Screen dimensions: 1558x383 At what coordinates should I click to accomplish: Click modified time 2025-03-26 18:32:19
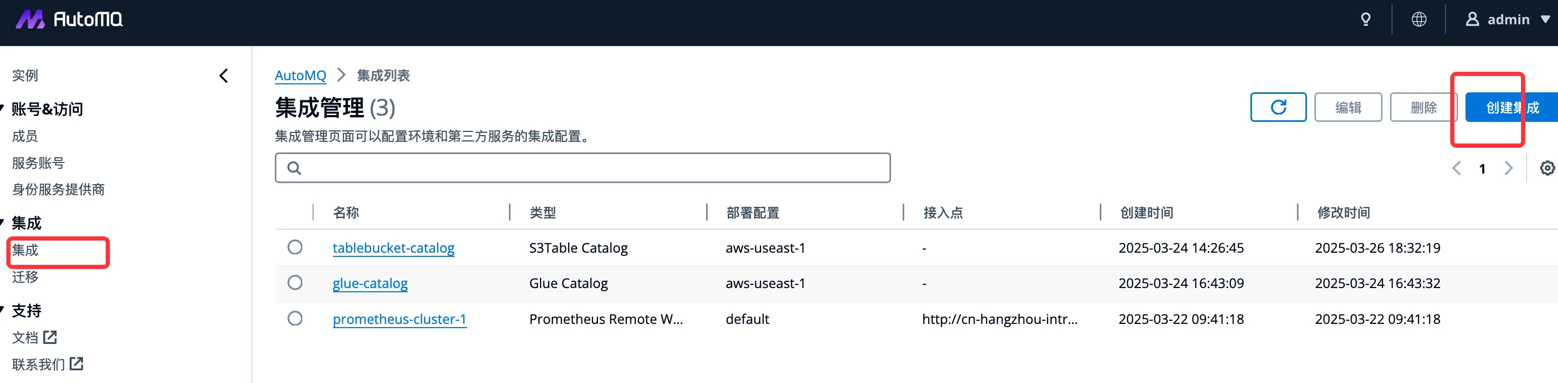[1377, 247]
